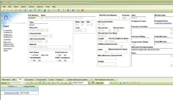Open the Characteristic FLATHEAD dropdown

(x=51, y=36)
